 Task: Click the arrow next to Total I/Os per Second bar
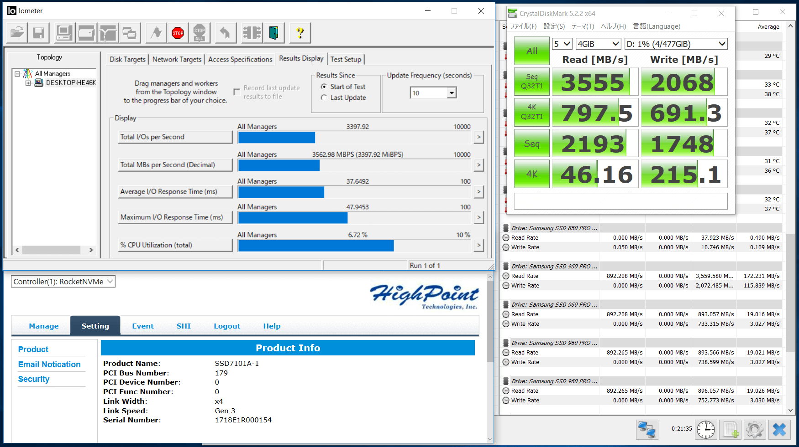[478, 137]
